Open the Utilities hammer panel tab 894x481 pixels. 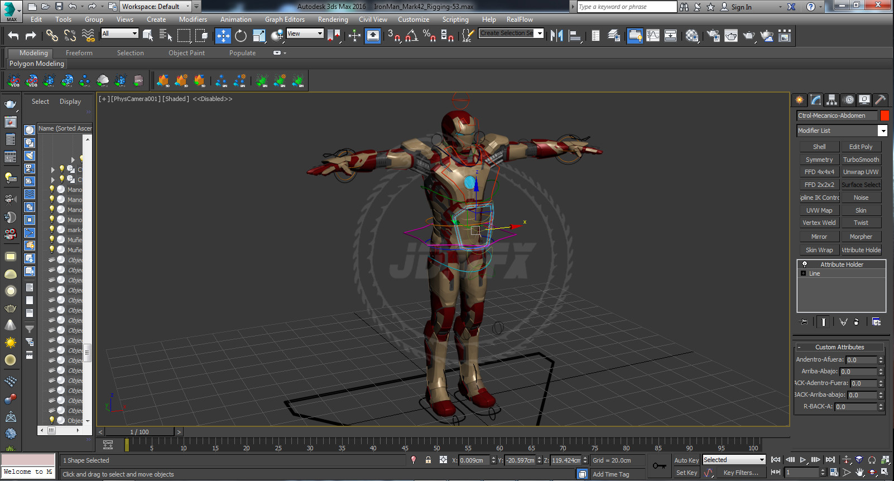coord(880,100)
